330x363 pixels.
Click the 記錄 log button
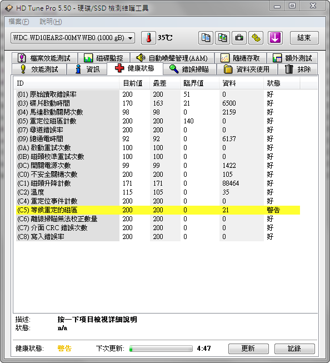click(294, 349)
